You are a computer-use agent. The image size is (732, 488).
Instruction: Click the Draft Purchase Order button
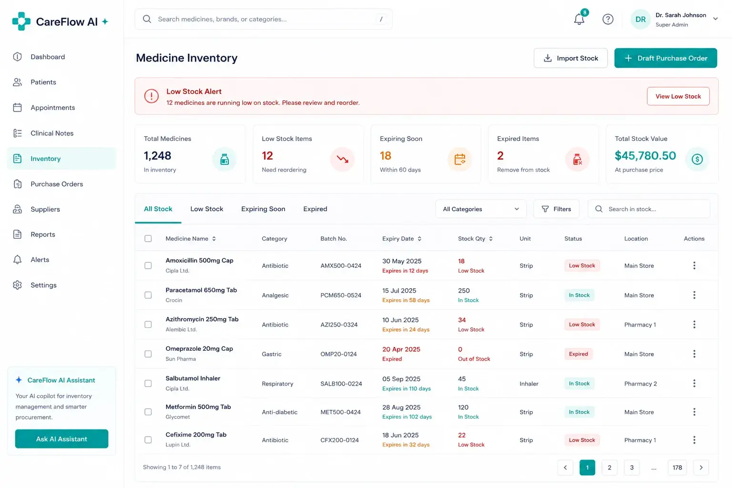click(x=666, y=58)
